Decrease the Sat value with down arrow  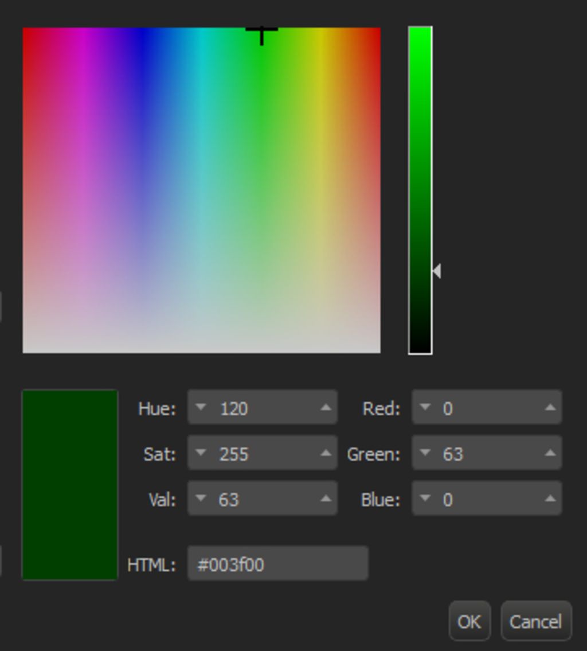pyautogui.click(x=201, y=453)
